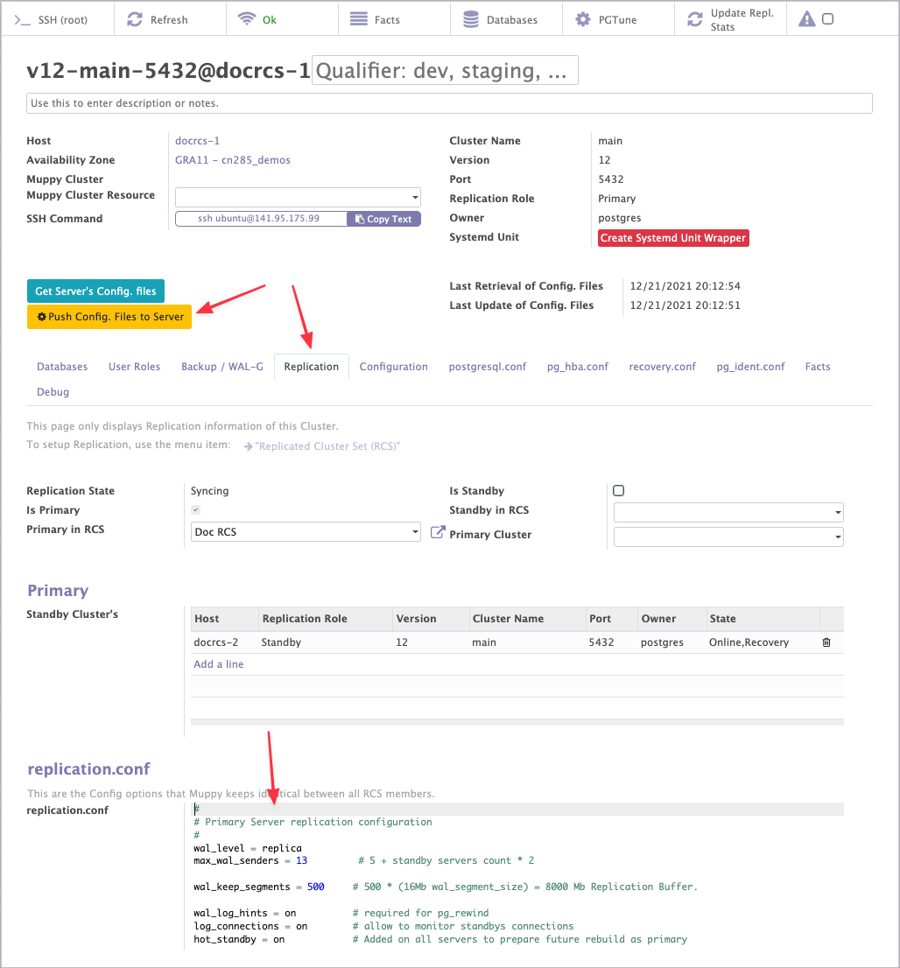
Task: Open Facts from the top toolbar
Action: pyautogui.click(x=358, y=19)
